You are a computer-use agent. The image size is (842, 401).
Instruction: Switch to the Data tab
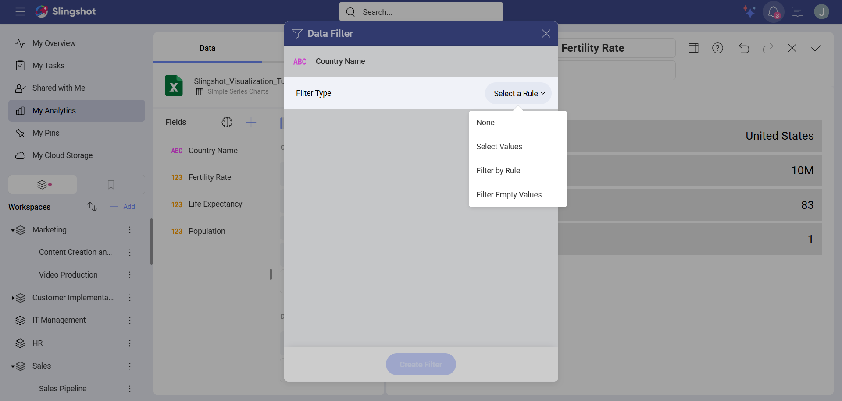207,48
